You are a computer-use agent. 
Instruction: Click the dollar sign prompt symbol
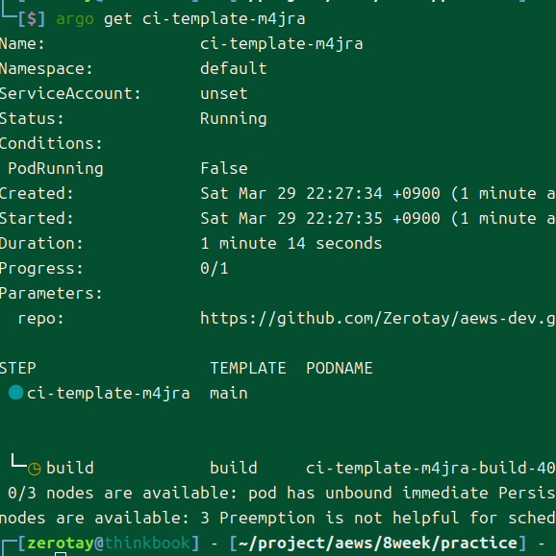click(32, 19)
